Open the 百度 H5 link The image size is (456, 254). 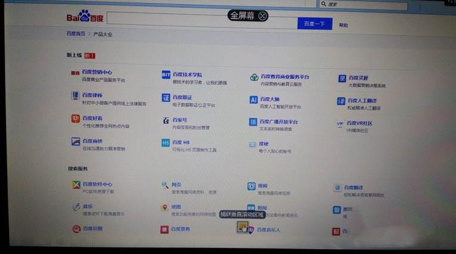[x=181, y=143]
